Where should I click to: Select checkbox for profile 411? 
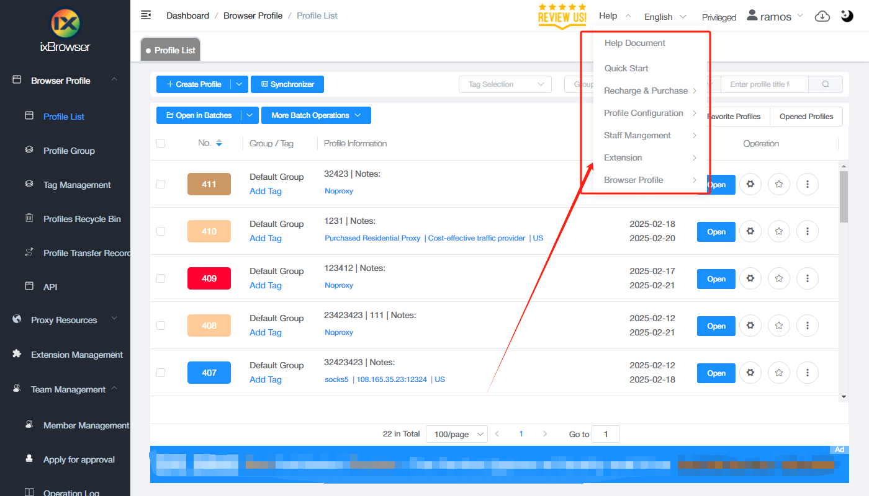161,184
